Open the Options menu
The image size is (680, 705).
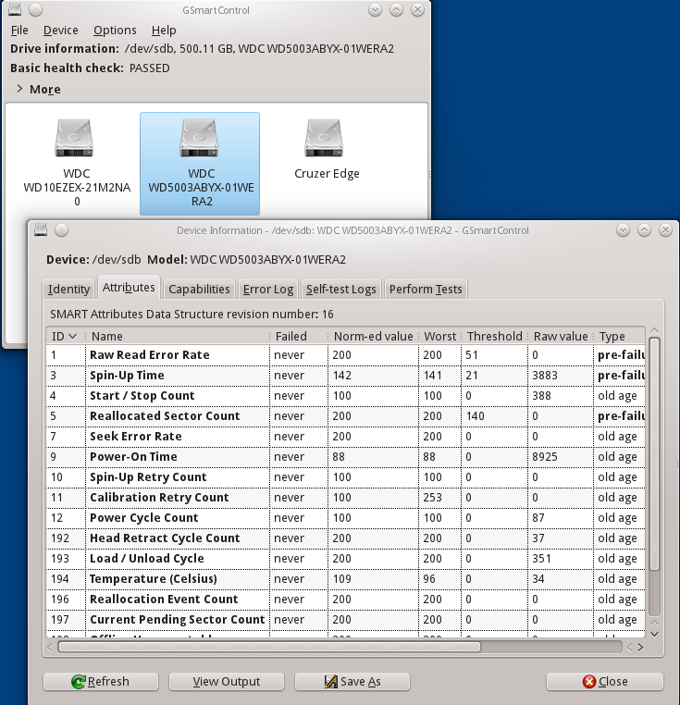point(115,31)
